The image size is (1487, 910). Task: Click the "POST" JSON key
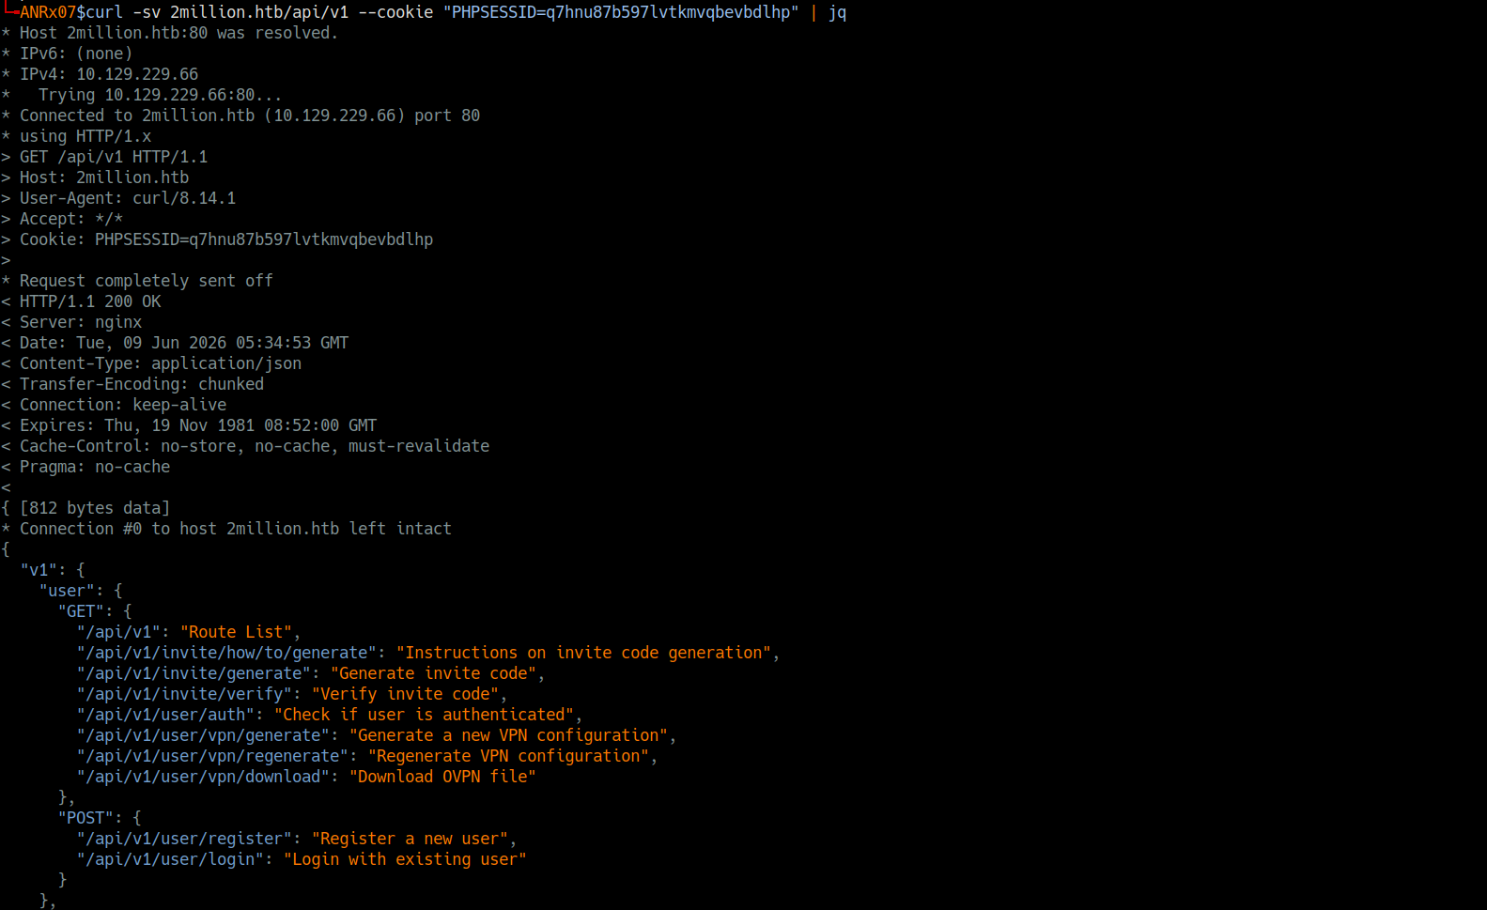click(85, 818)
